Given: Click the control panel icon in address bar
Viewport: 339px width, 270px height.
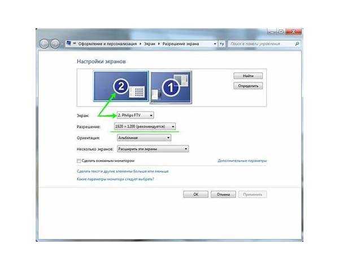Looking at the screenshot, I should tap(69, 43).
